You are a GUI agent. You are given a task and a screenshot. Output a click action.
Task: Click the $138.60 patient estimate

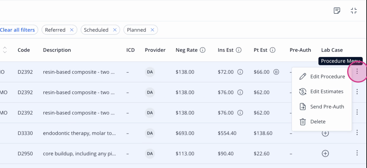263,133
